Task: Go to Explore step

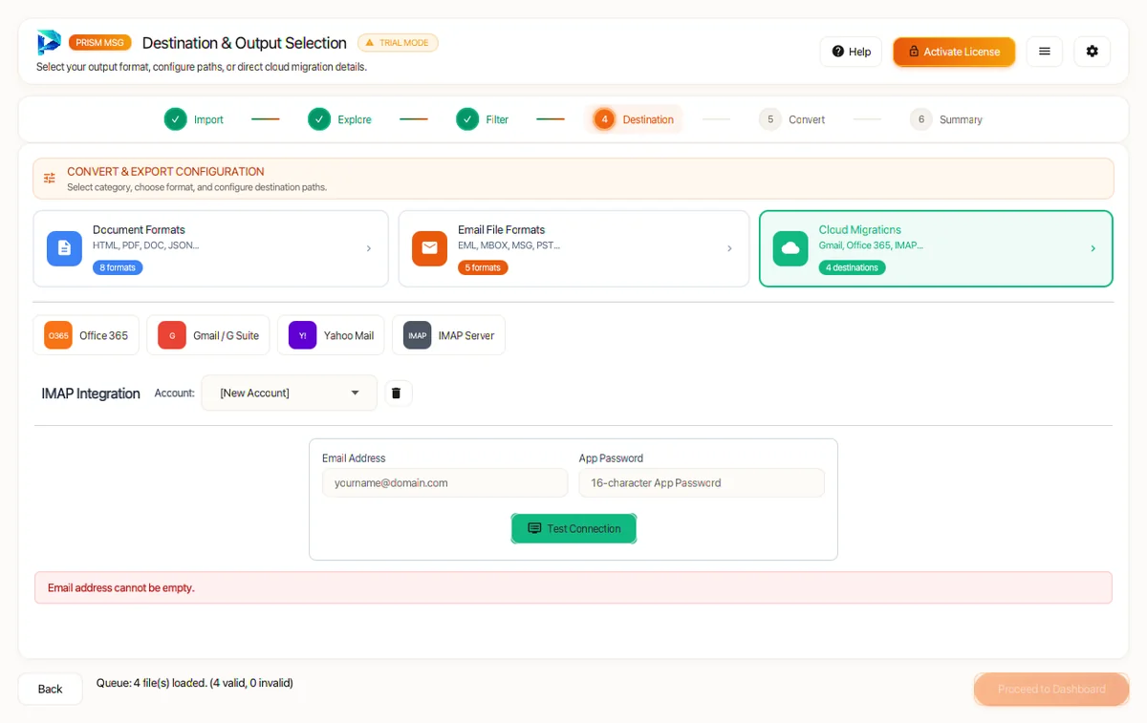Action: click(x=340, y=119)
